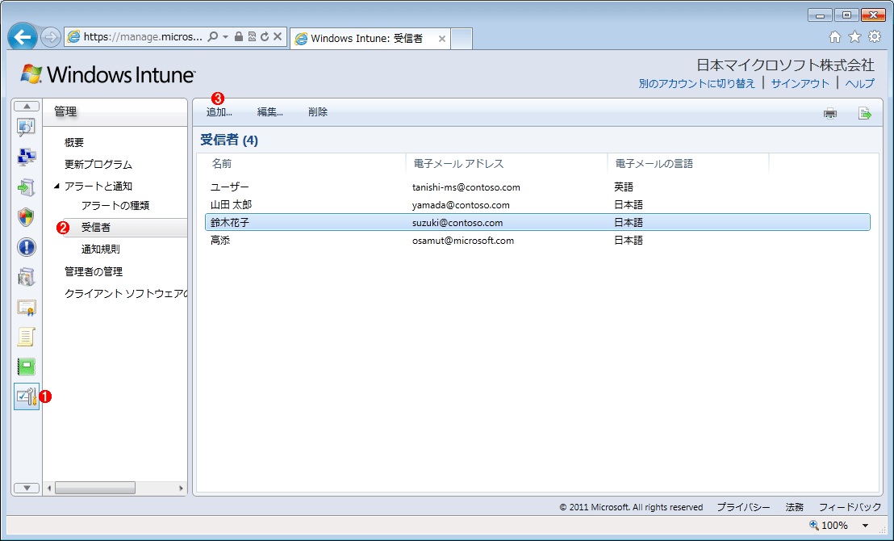Open the Endpoint Protection shield icon
Viewport: 894px width, 541px height.
[x=27, y=217]
